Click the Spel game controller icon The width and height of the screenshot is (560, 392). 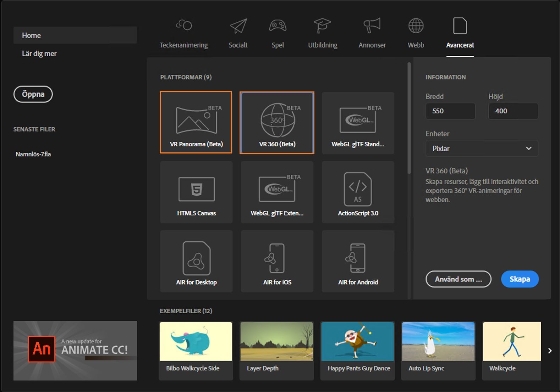(x=278, y=26)
